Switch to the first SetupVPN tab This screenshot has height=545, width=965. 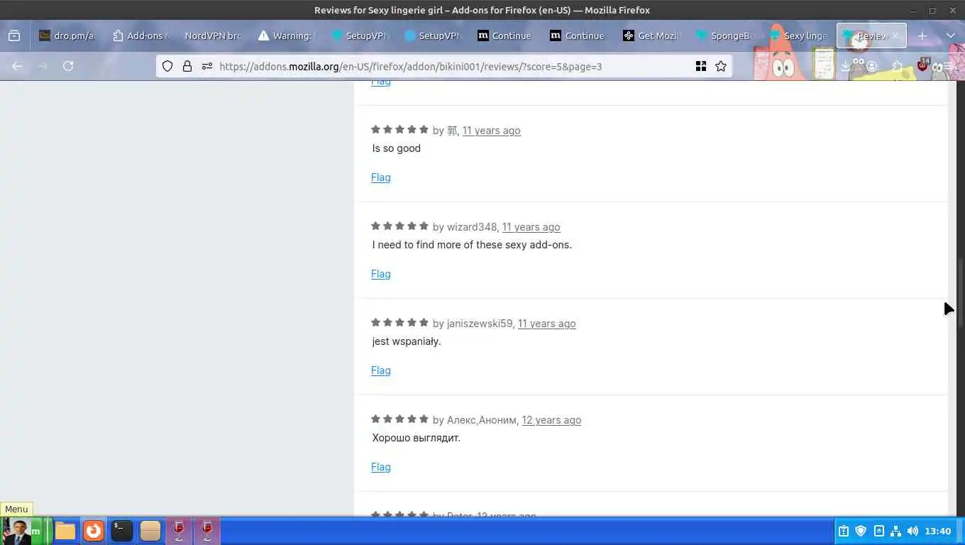[359, 35]
